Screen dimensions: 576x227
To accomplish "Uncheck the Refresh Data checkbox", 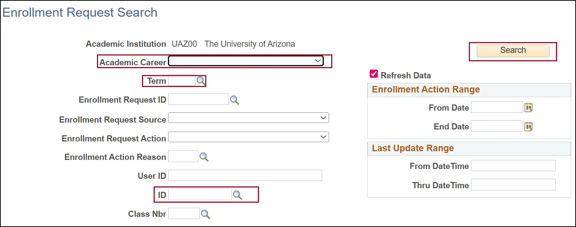I will (374, 74).
